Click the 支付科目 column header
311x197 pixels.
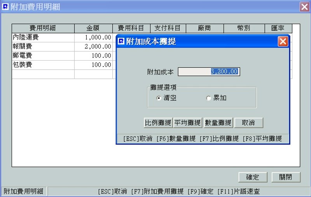(x=168, y=28)
